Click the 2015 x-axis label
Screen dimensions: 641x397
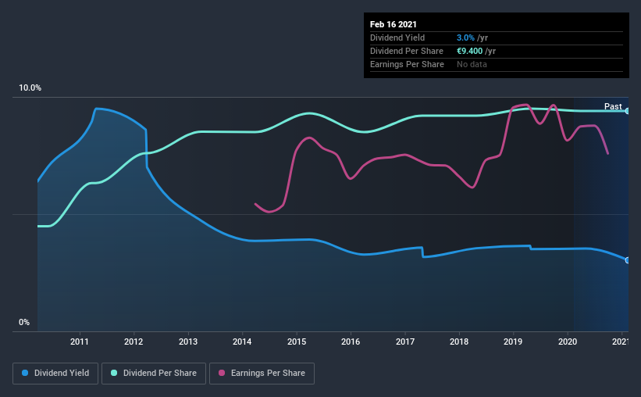[297, 342]
